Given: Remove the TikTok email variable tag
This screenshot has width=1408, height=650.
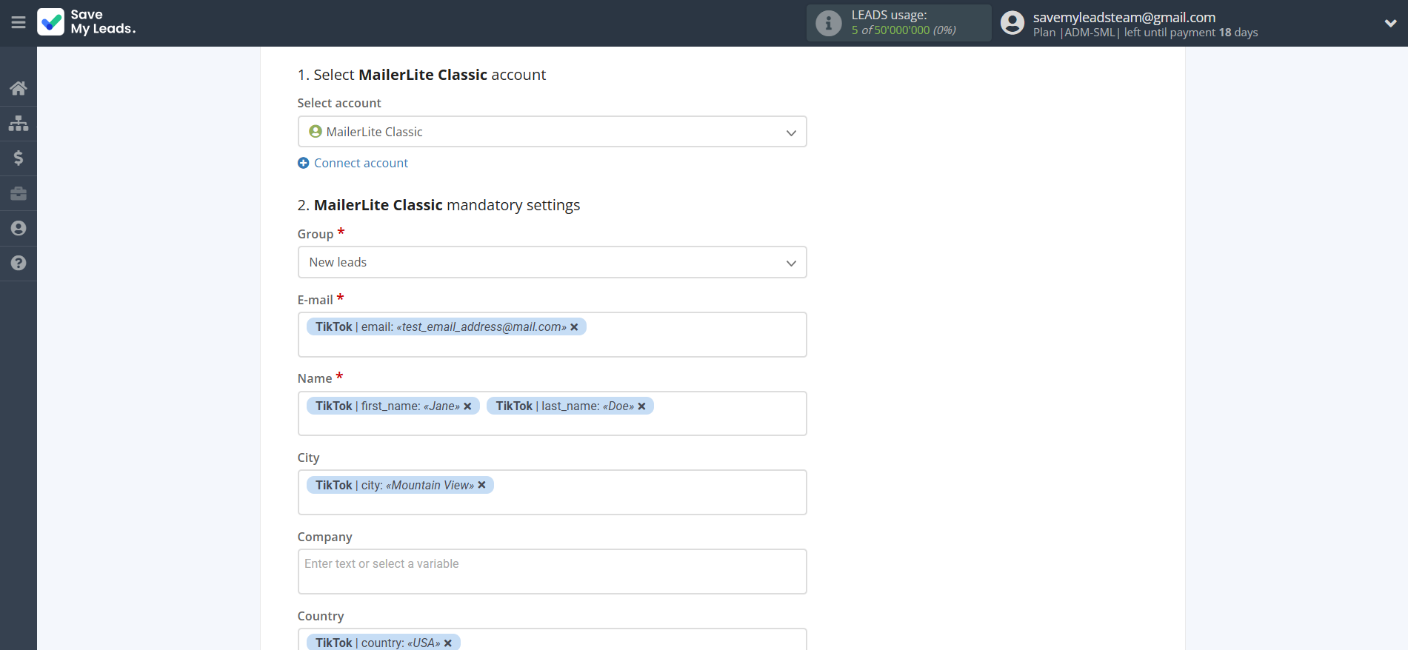Looking at the screenshot, I should 574,327.
